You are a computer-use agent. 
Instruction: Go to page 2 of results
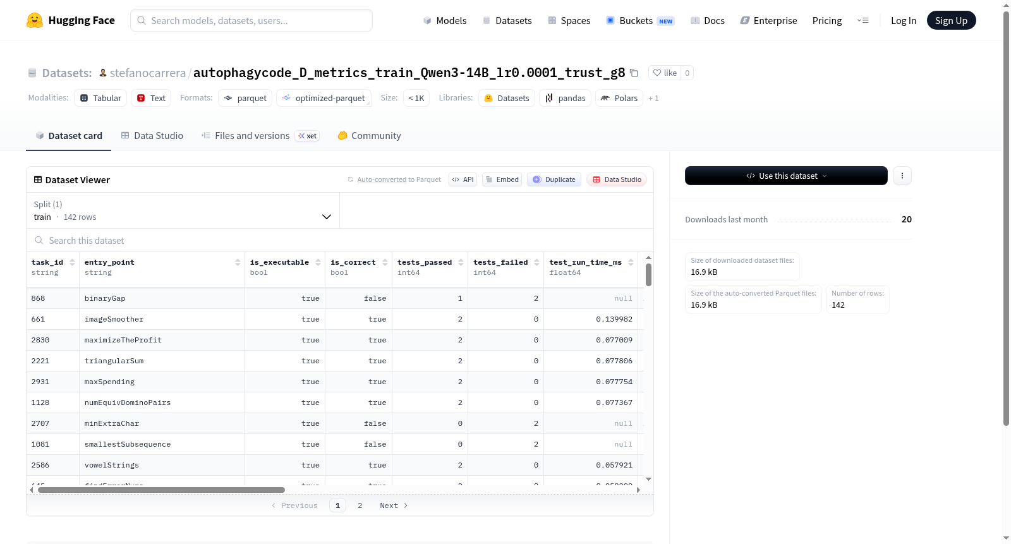(x=360, y=505)
